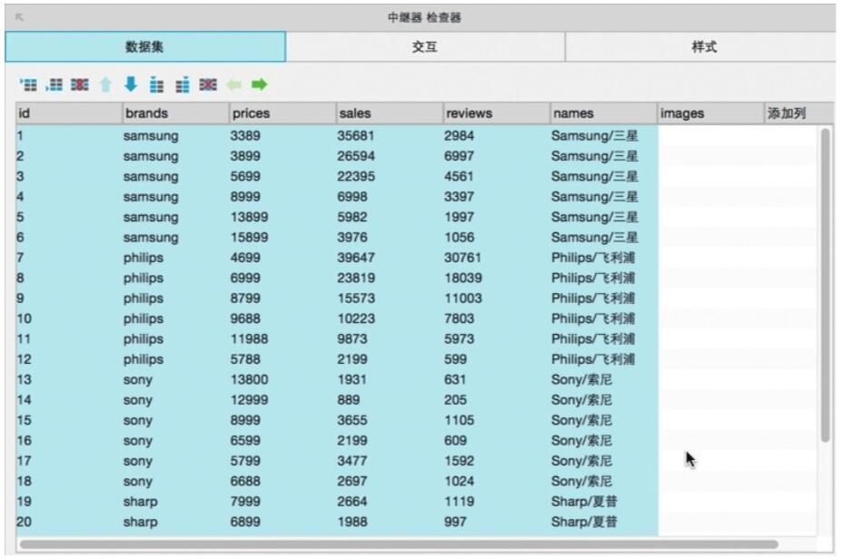Select reviews cell 2984
Image resolution: width=841 pixels, height=558 pixels.
pos(459,135)
